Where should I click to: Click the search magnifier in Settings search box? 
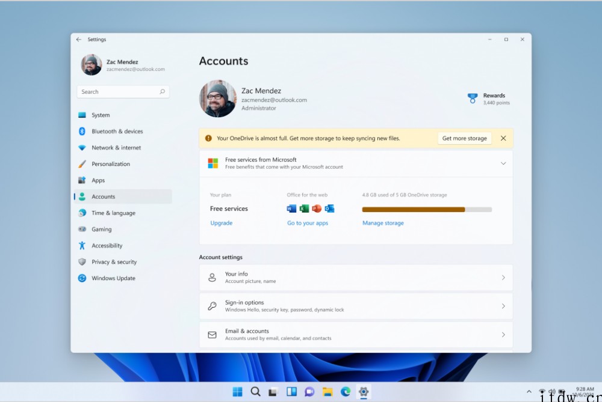pos(163,91)
